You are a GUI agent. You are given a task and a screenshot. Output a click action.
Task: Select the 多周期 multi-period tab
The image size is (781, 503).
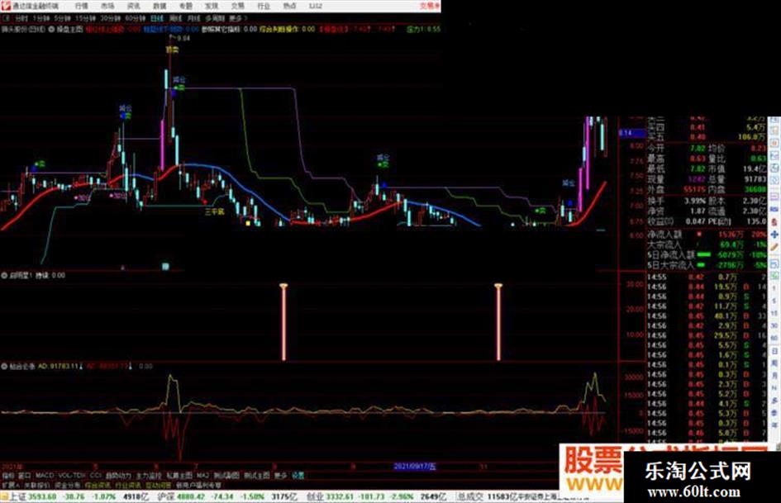pos(215,18)
